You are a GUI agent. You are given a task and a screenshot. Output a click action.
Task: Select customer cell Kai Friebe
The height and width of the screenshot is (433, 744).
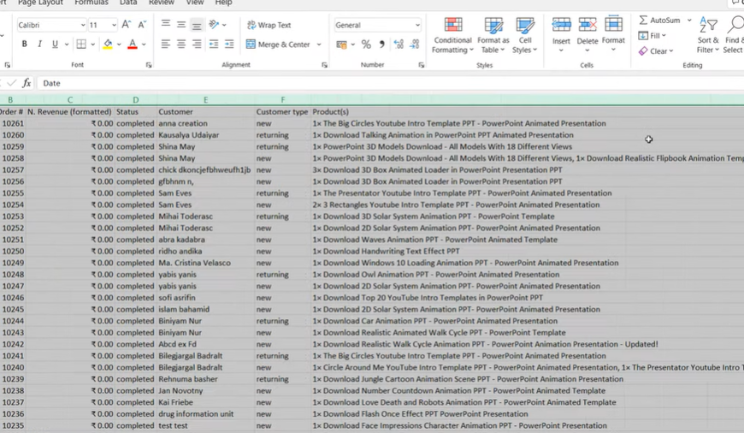[205, 402]
